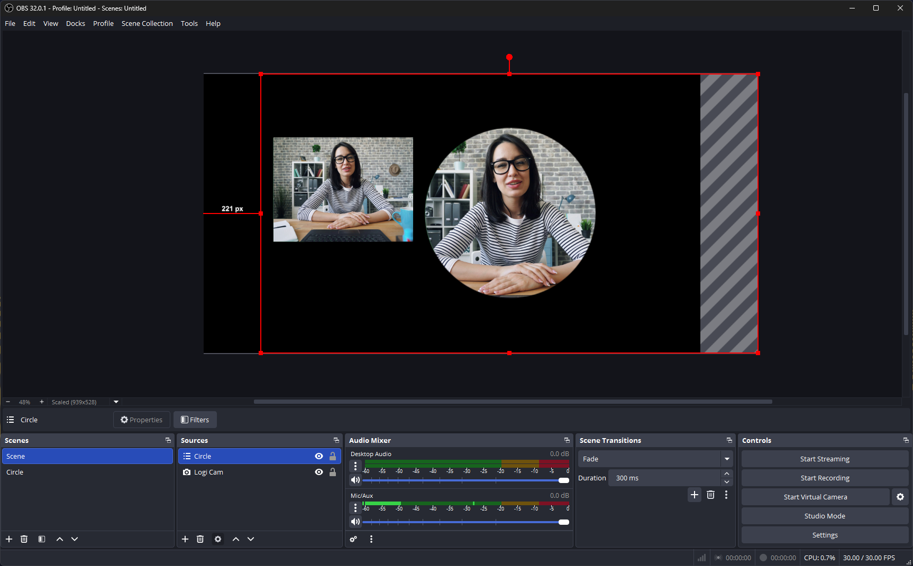Toggle visibility of Logi Cam source
913x566 pixels.
click(x=319, y=472)
